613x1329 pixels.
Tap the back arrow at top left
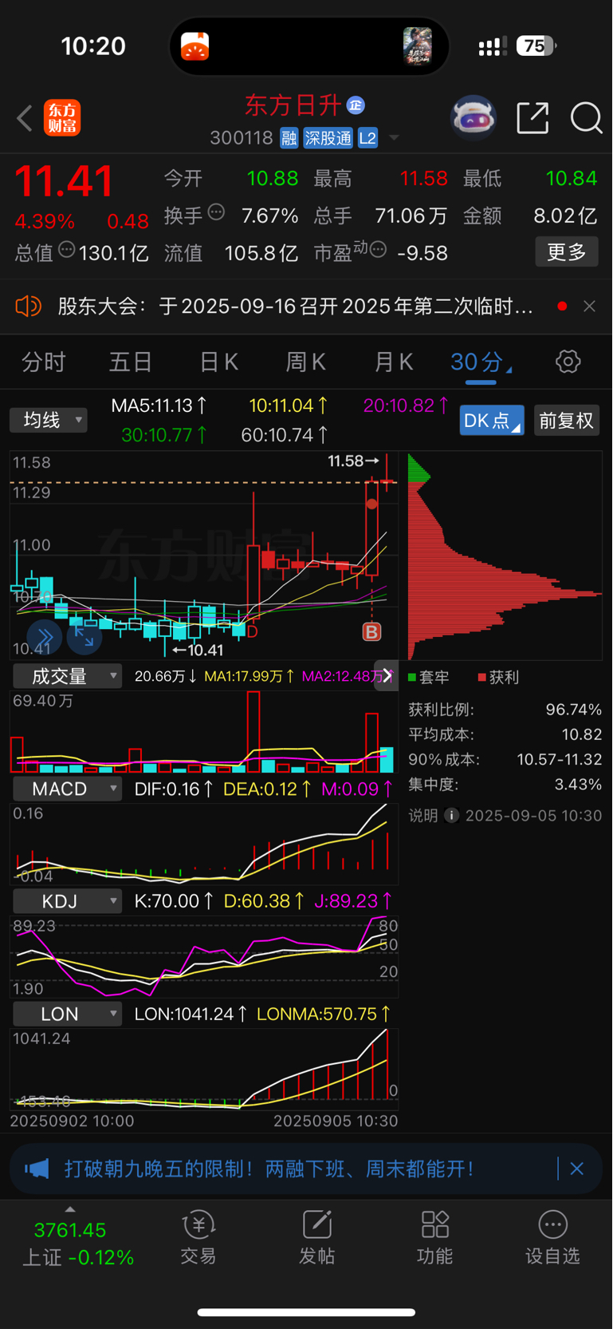pos(25,119)
